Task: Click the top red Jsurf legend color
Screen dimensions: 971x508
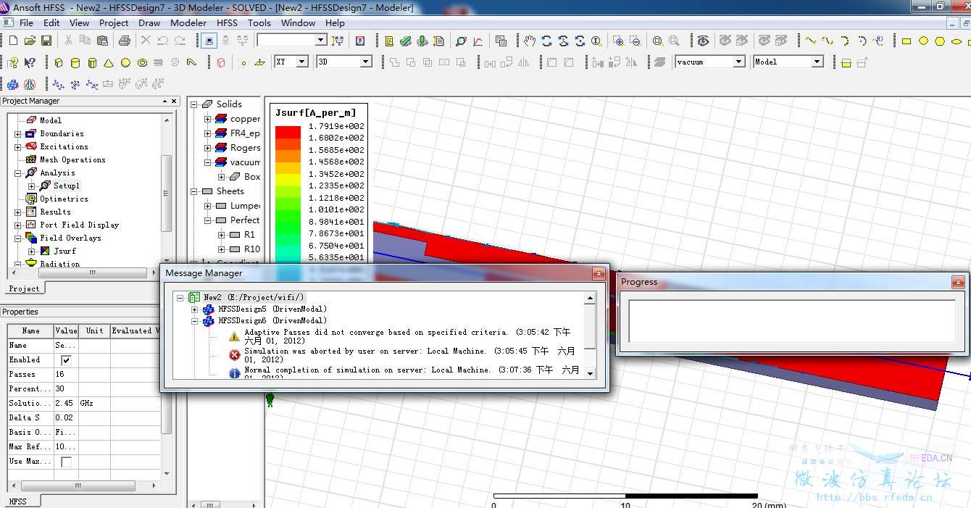Action: coord(288,133)
